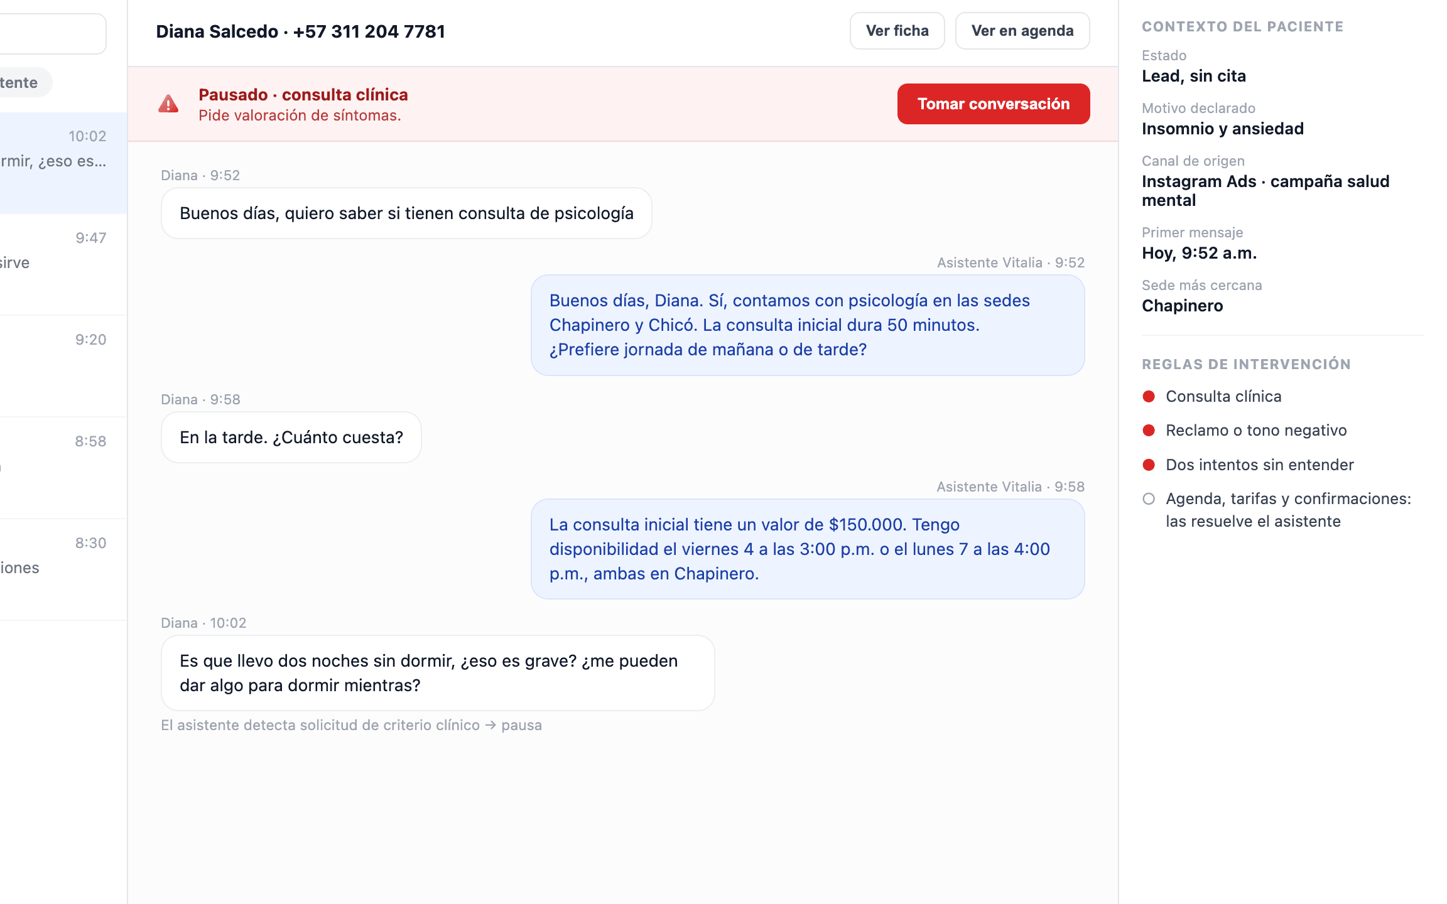Screen dimensions: 1447x904
Task: Click the Tomar conversación button
Action: coord(994,104)
